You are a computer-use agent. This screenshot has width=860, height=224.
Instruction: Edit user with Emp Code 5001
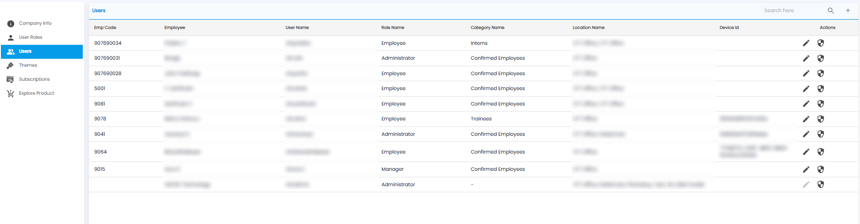[806, 89]
